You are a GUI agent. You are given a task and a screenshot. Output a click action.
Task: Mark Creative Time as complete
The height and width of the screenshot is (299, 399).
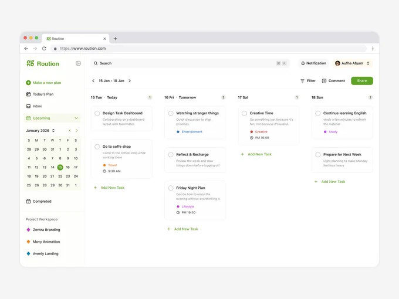(244, 113)
